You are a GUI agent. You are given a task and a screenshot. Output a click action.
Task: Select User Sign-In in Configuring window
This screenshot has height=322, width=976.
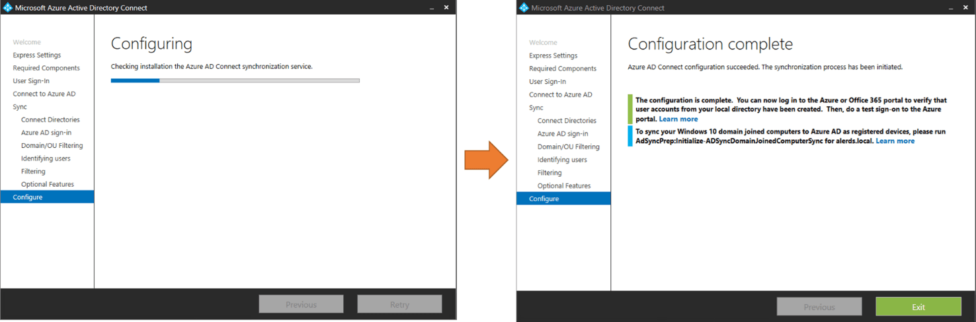(x=31, y=81)
